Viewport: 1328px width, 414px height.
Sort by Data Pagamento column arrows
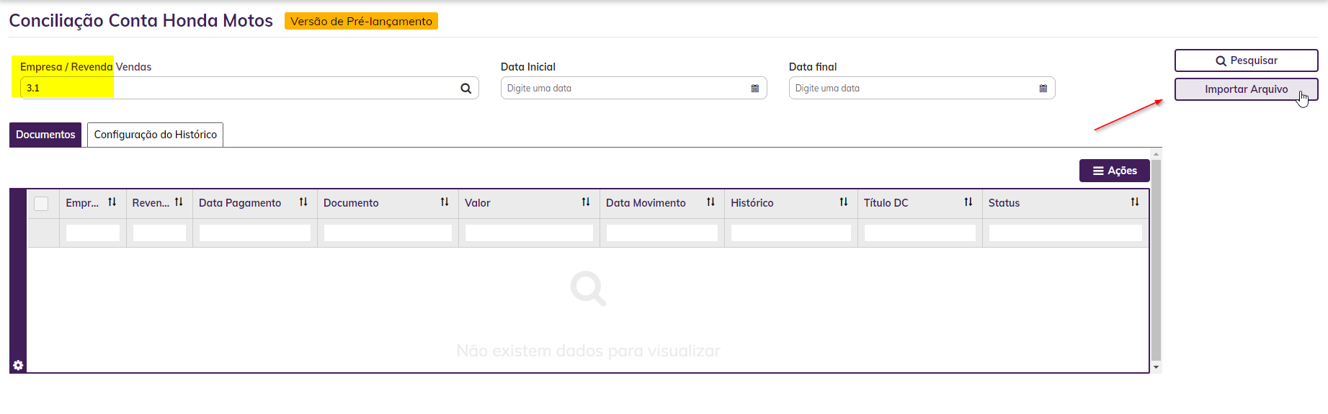303,202
